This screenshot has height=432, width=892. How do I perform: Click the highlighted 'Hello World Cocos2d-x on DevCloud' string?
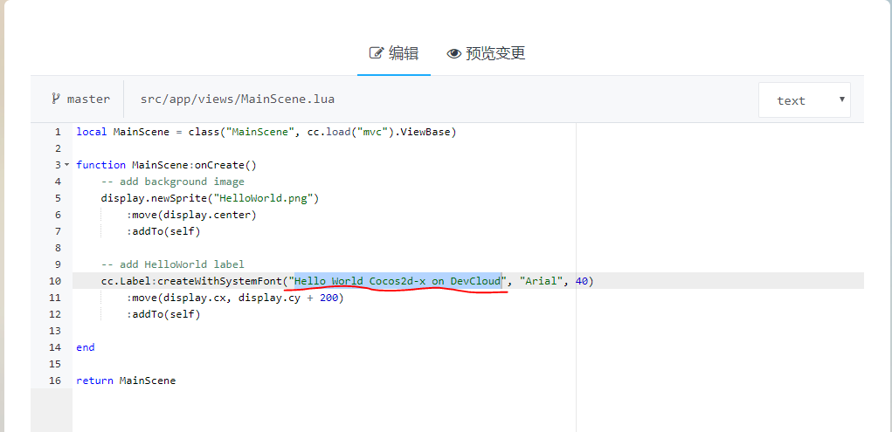(x=398, y=281)
